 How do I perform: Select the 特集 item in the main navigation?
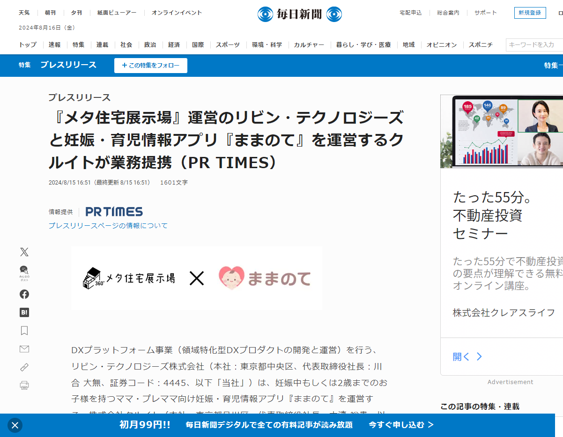pos(79,45)
